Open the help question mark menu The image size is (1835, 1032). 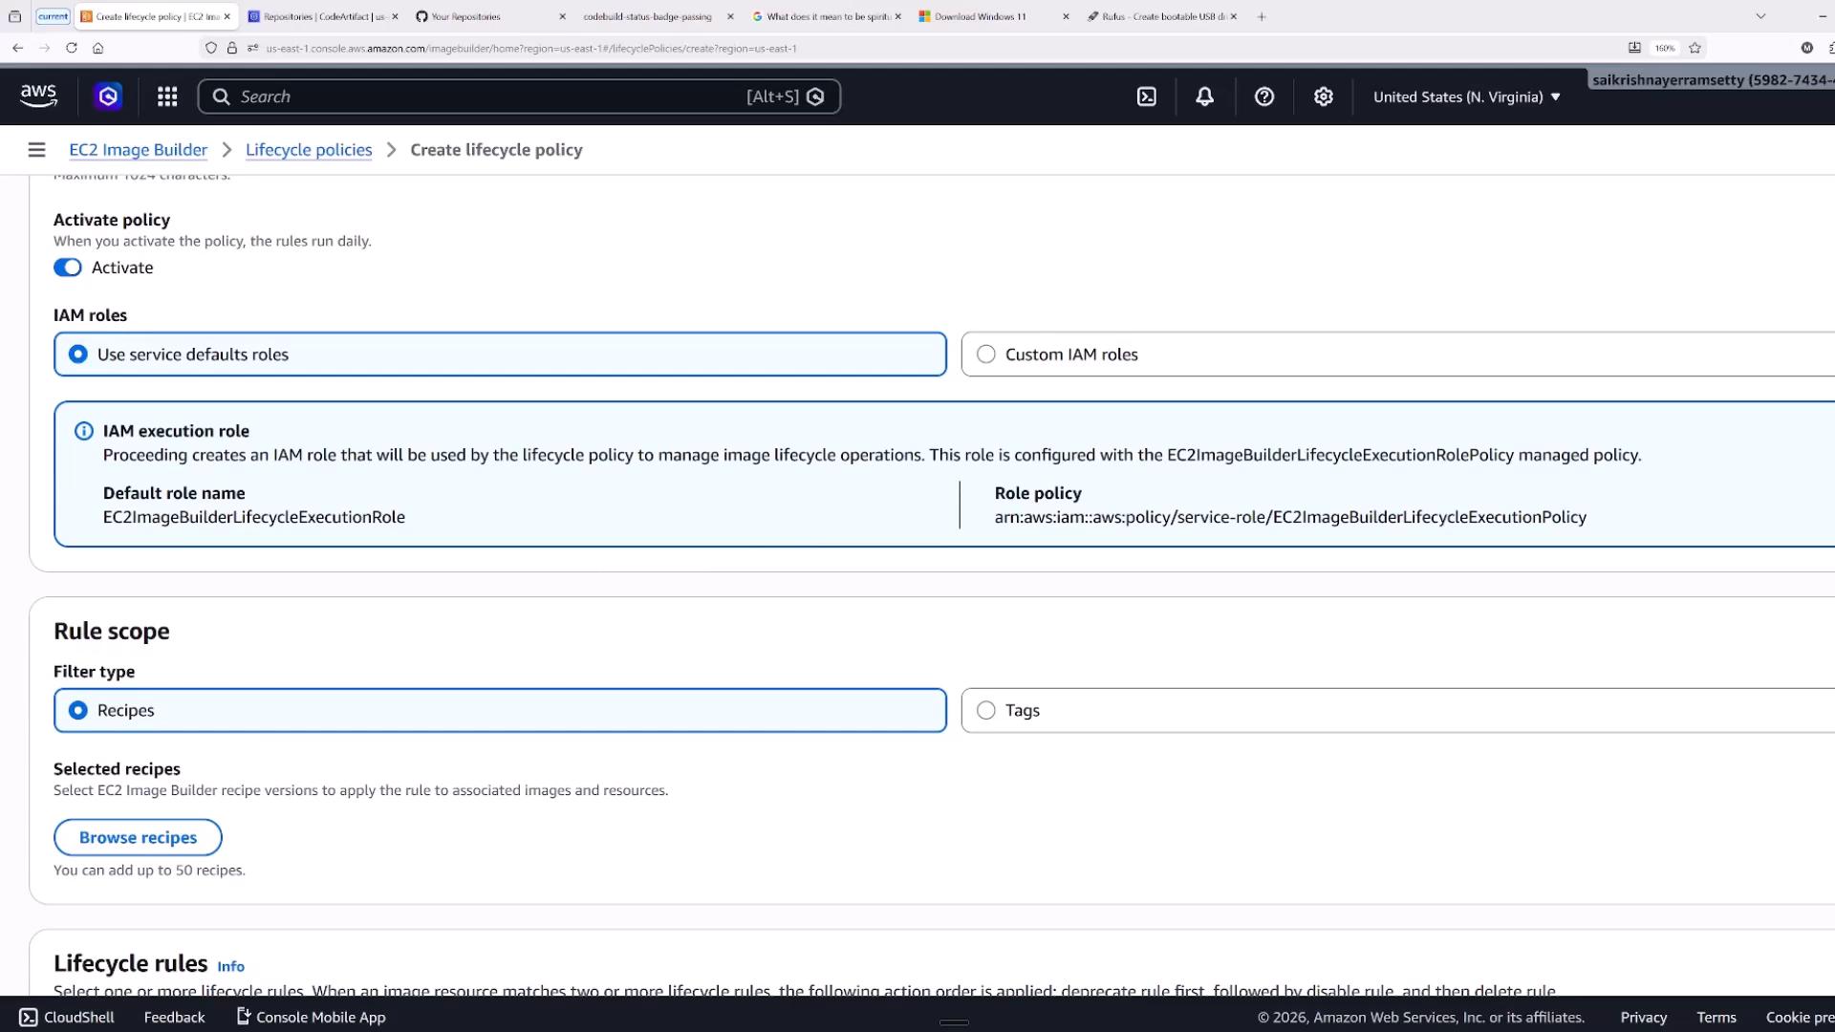coord(1263,97)
